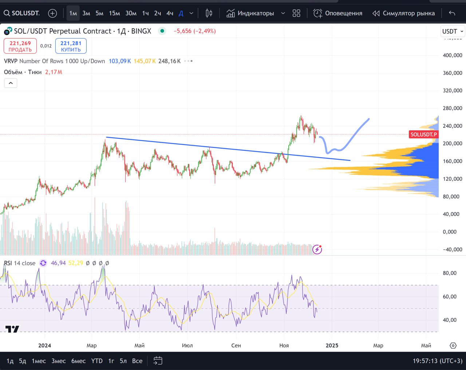Set range to 5л

point(123,361)
